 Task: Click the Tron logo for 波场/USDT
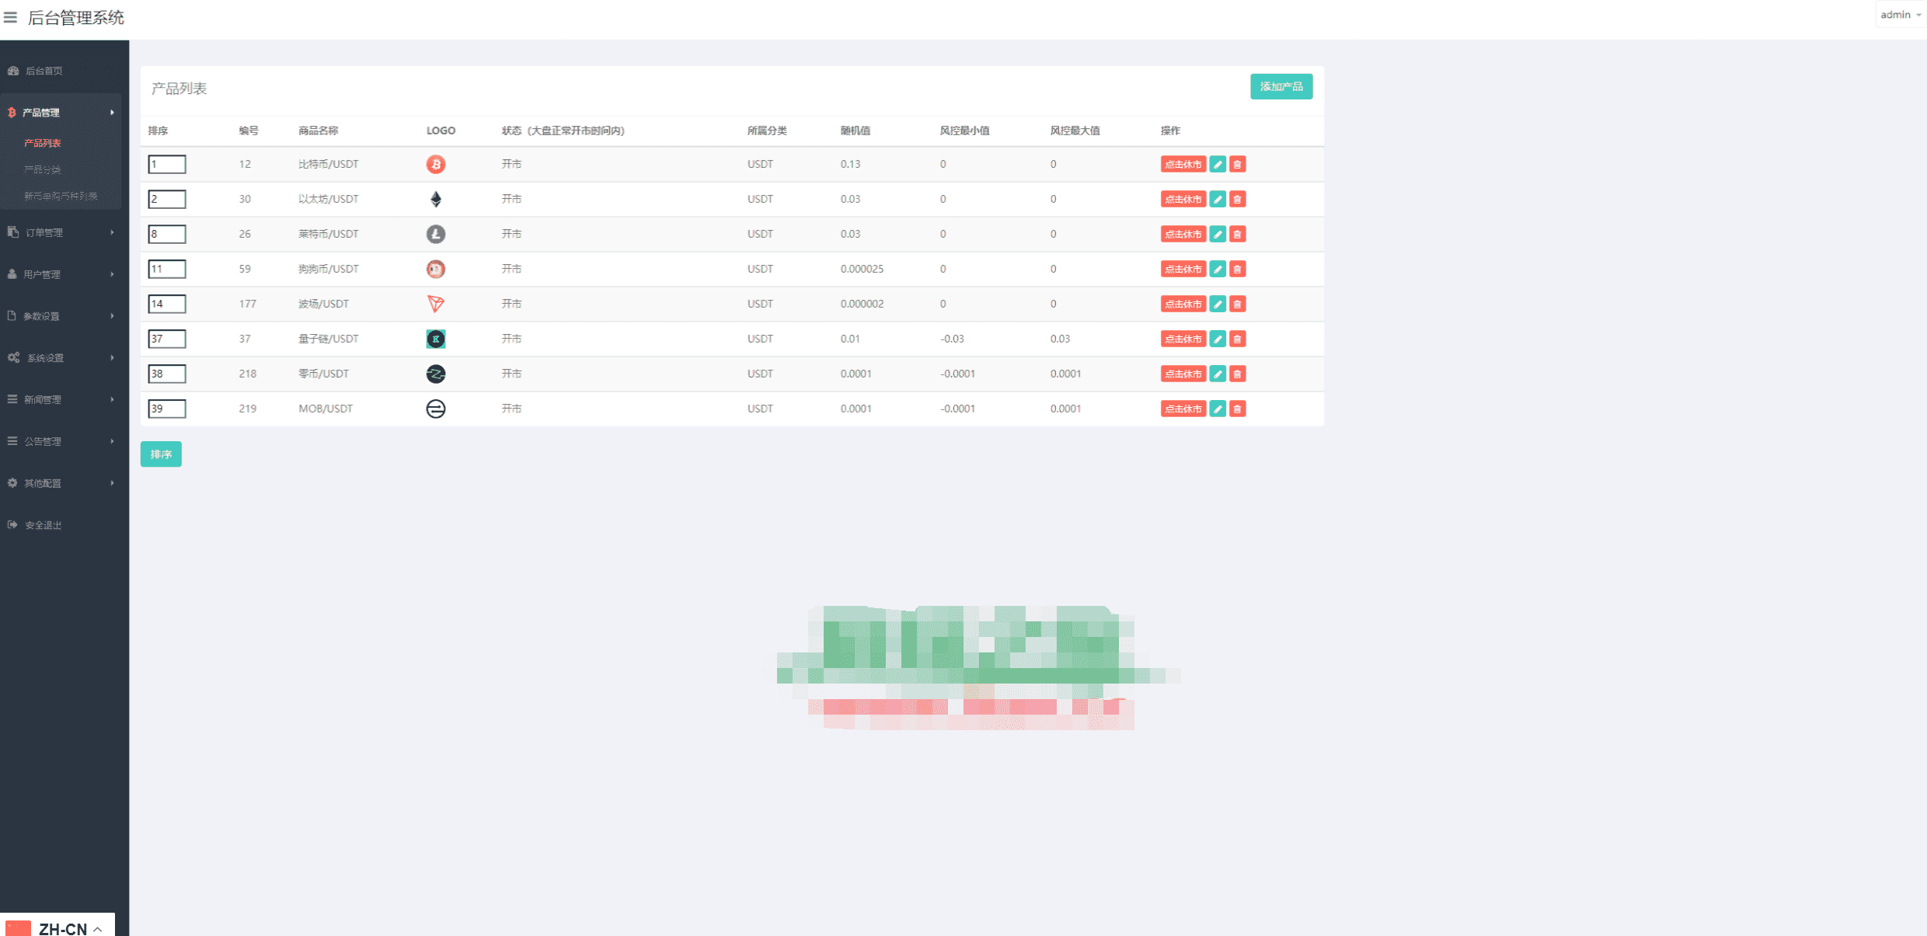(x=436, y=304)
